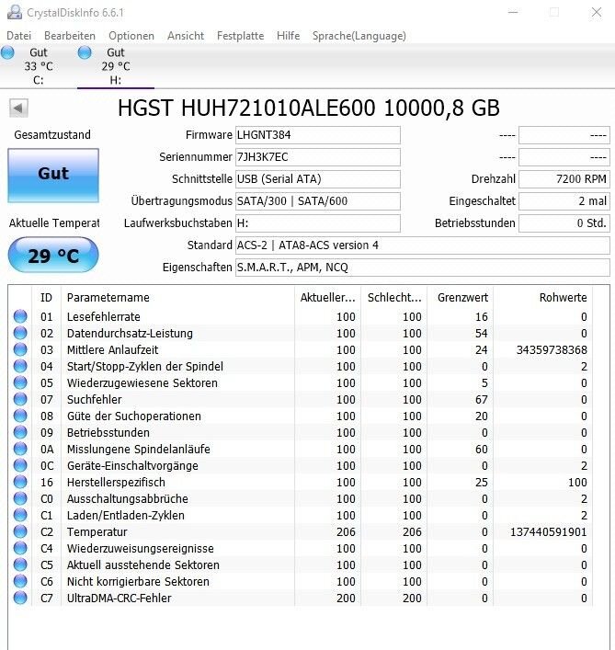The image size is (615, 650).
Task: Click the CrystalDiskInfo app icon in title bar
Action: click(x=15, y=13)
